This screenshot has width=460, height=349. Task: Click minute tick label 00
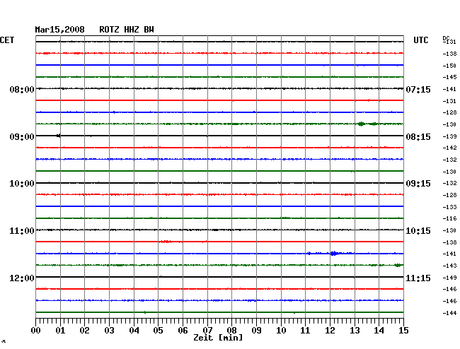pyautogui.click(x=36, y=331)
